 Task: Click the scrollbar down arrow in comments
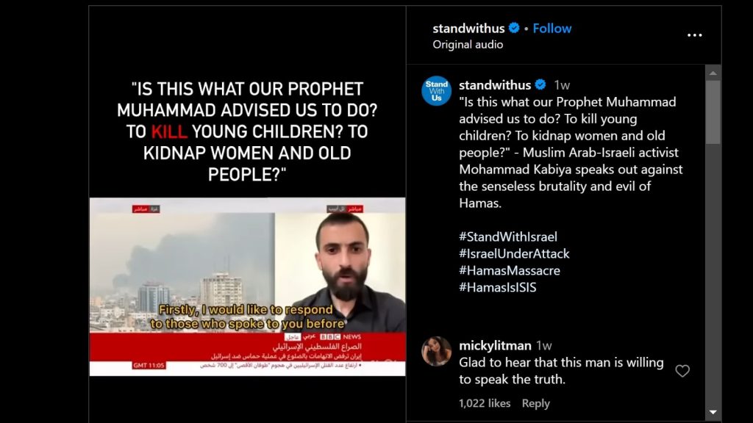click(x=713, y=413)
